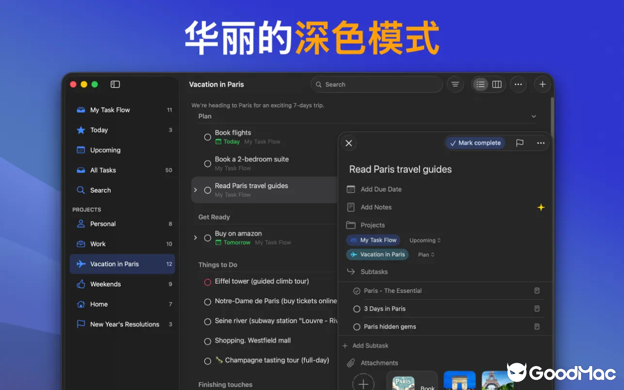624x390 pixels.
Task: Click Mark complete button
Action: [x=475, y=143]
